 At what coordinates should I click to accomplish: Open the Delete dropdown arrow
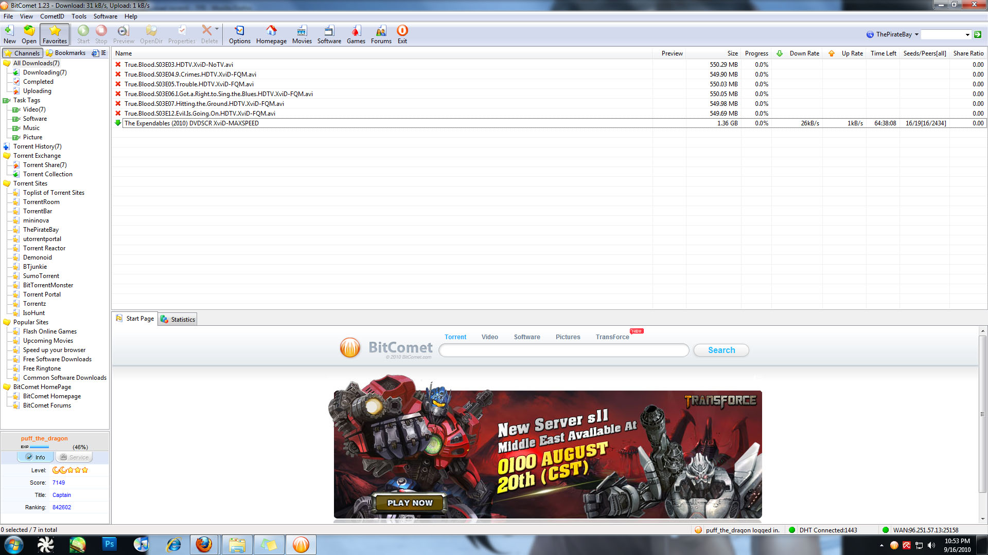pyautogui.click(x=217, y=29)
